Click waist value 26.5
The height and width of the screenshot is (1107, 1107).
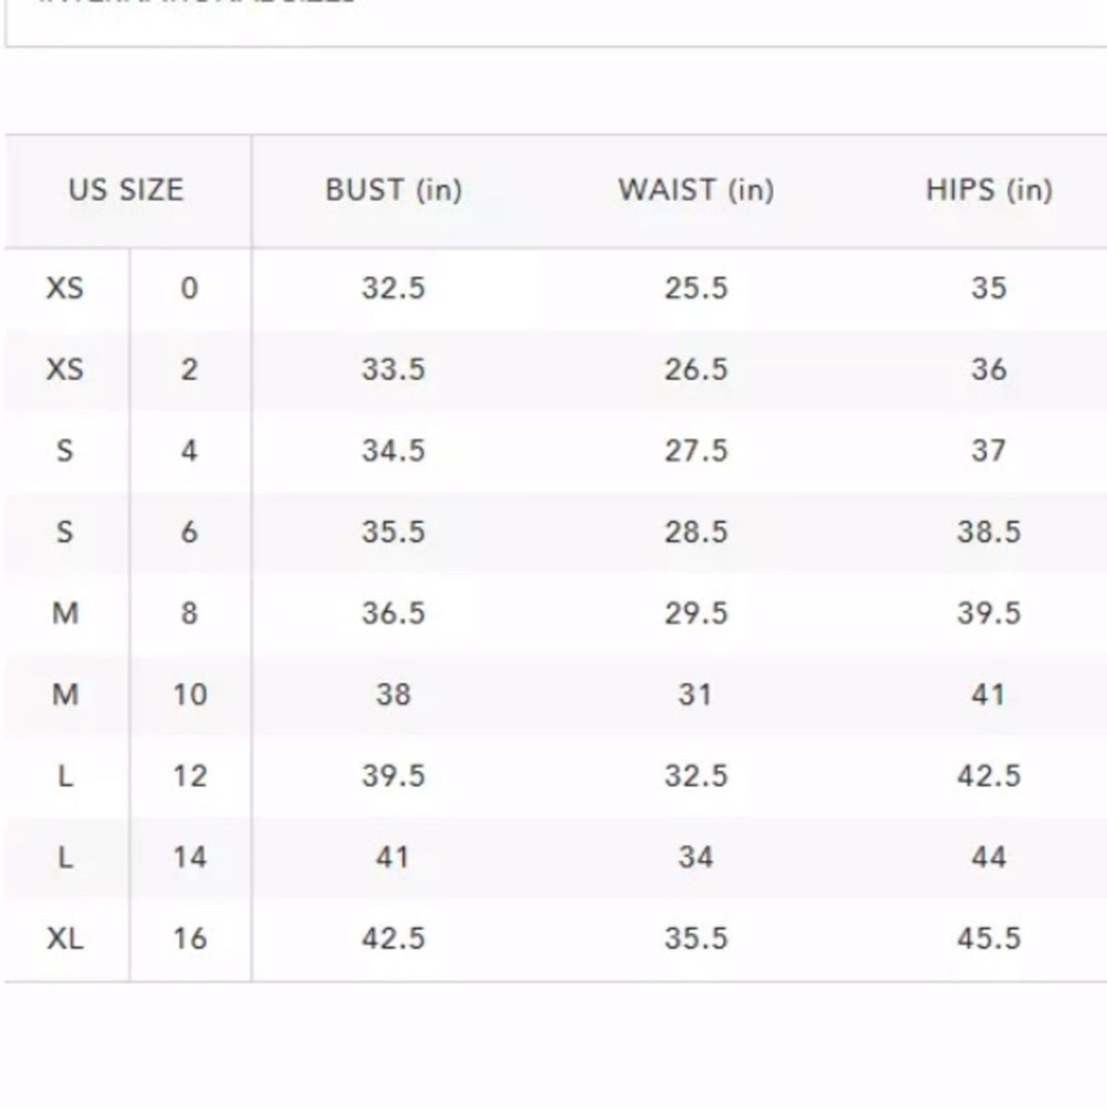pos(696,369)
